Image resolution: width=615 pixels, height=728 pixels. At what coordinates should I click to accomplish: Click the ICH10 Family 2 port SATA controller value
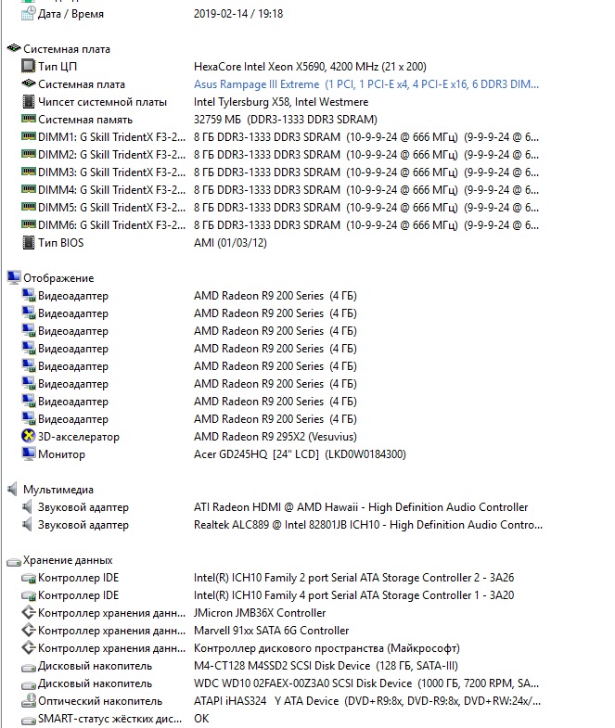tap(354, 578)
